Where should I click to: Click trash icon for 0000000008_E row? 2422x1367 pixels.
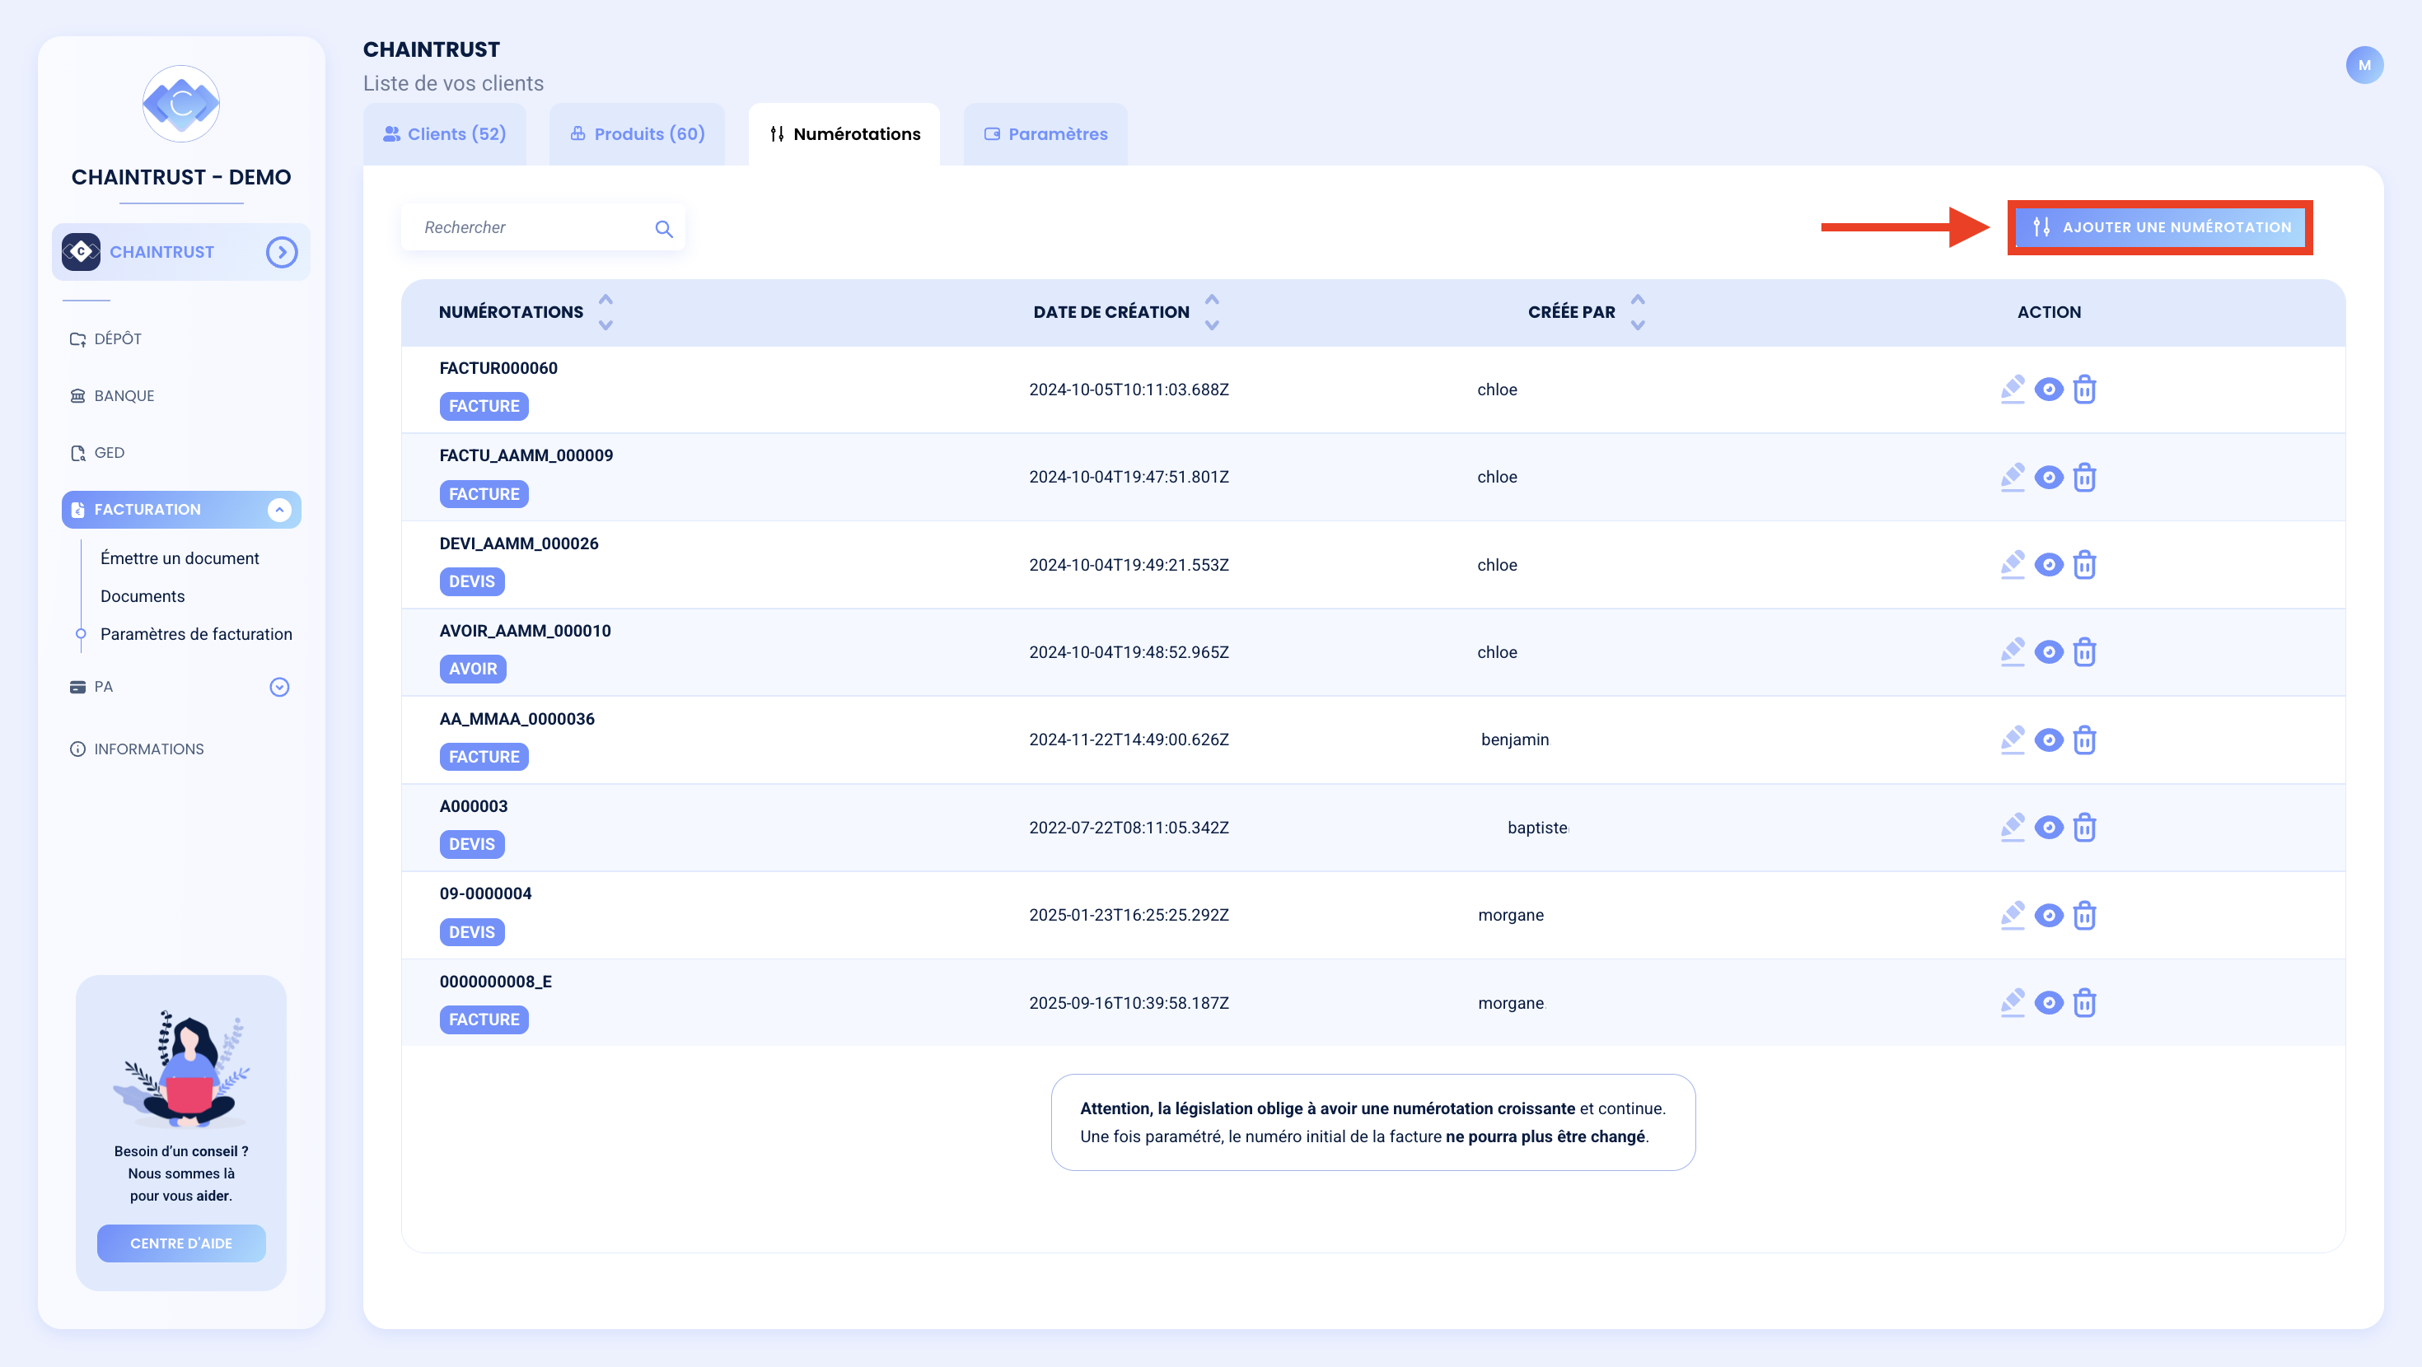coord(2084,1003)
